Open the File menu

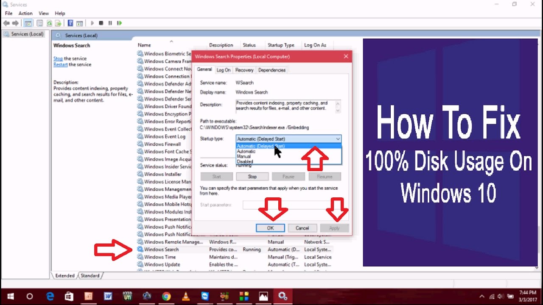coord(8,14)
